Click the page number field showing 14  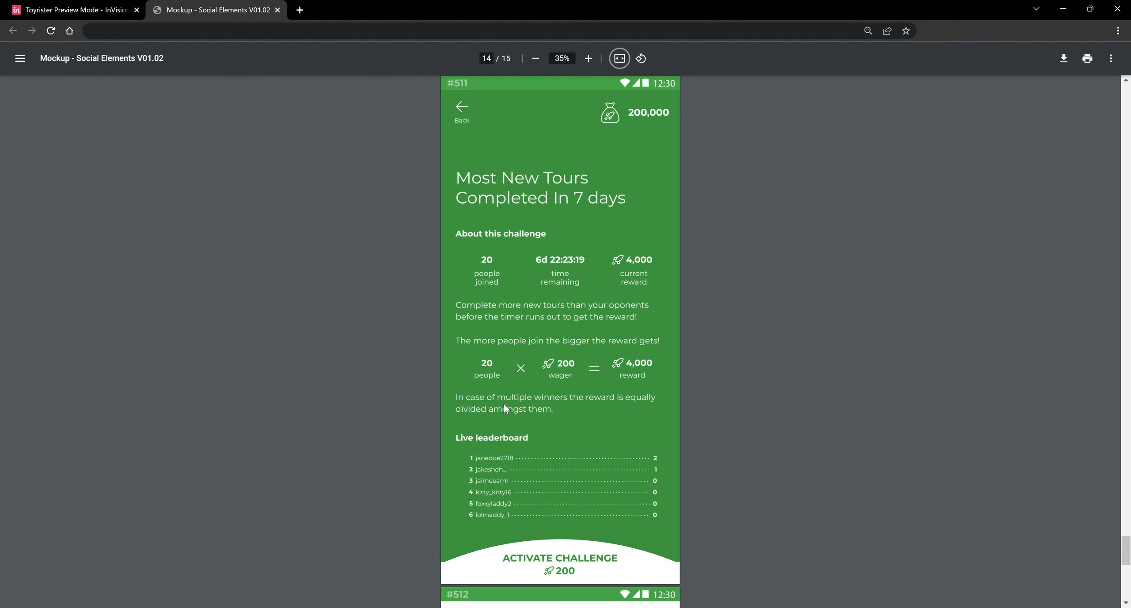click(x=486, y=58)
